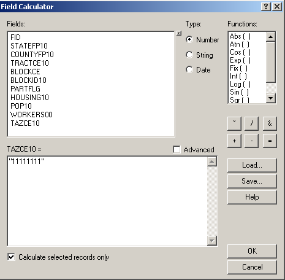
Task: Select the FID field
Action: coord(16,37)
